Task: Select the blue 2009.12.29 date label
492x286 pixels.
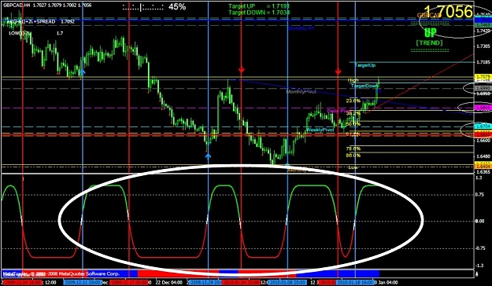Action: click(205, 283)
